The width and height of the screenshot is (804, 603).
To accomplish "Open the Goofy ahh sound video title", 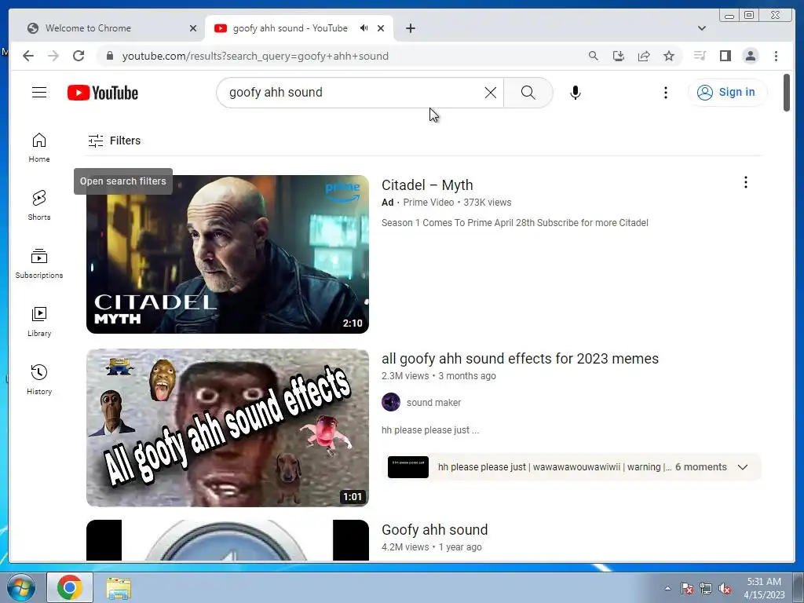I will (434, 530).
